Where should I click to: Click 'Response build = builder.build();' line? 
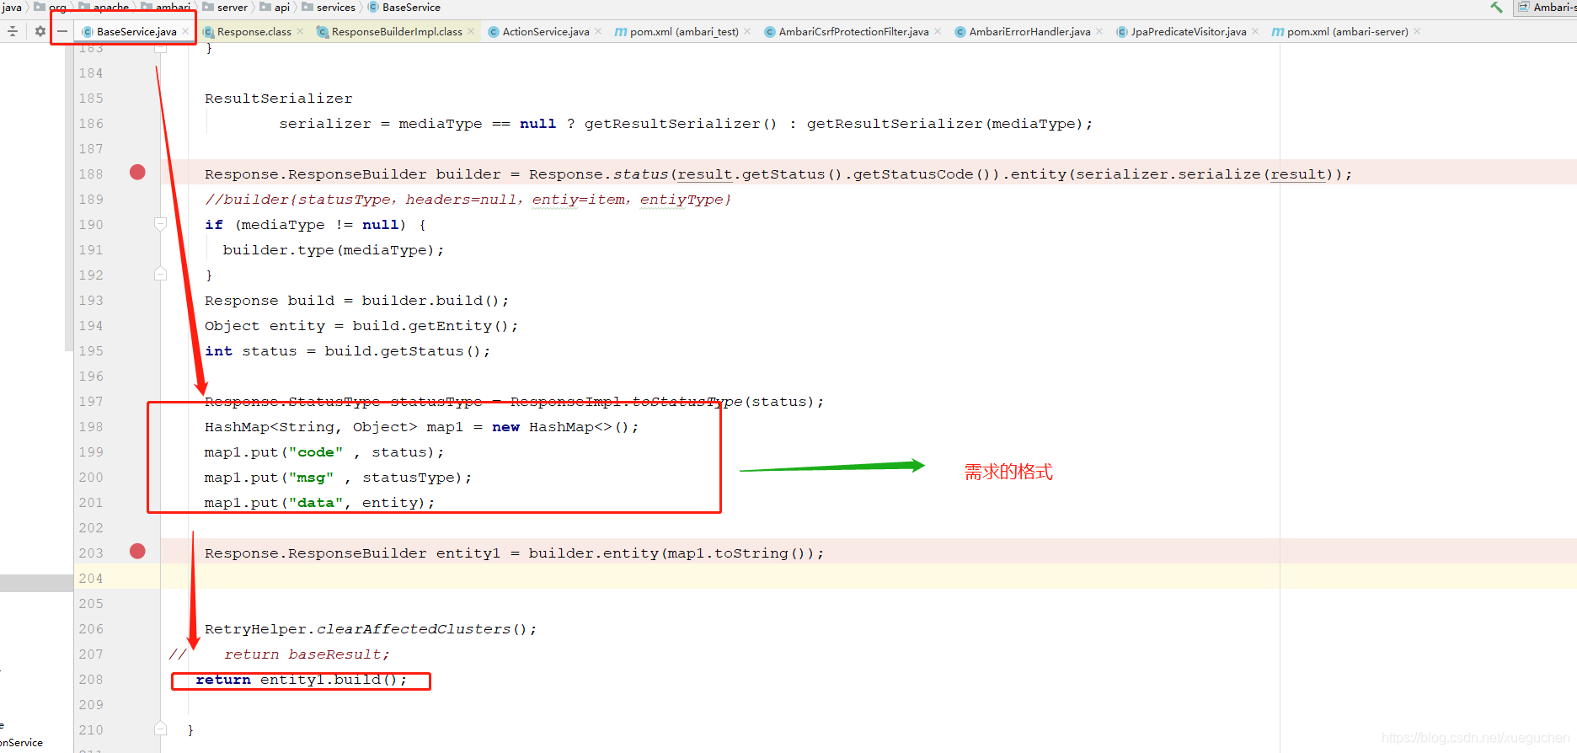point(357,301)
